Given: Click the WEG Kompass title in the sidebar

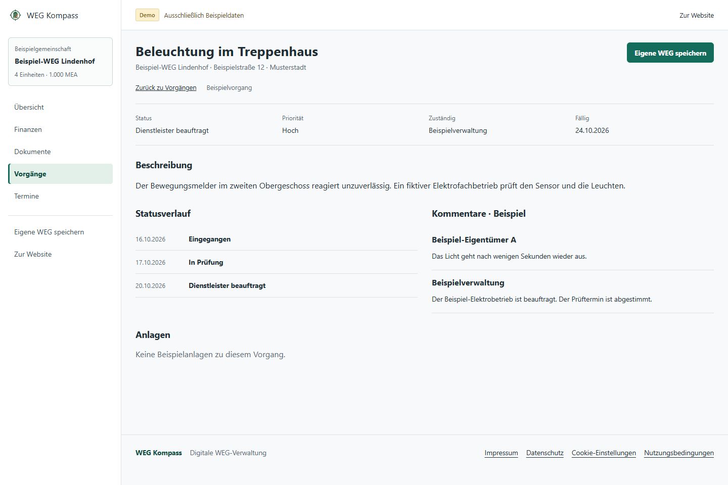Looking at the screenshot, I should pos(53,15).
